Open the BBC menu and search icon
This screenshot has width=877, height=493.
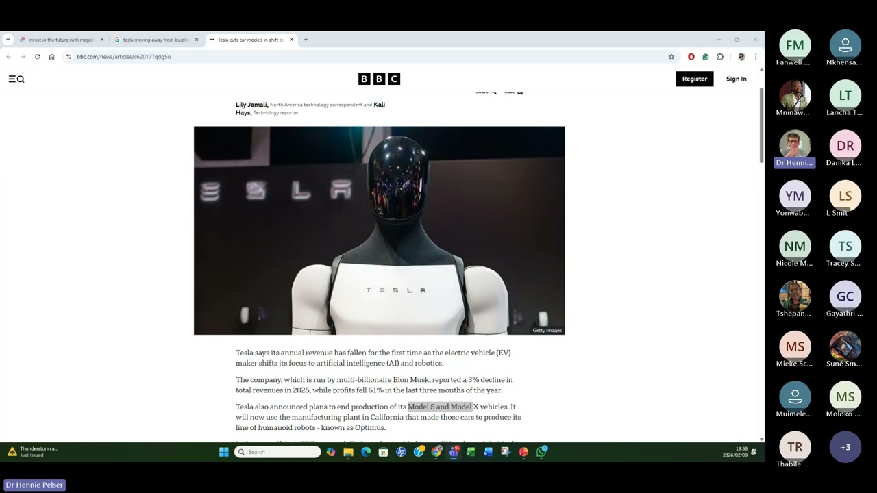pyautogui.click(x=16, y=79)
